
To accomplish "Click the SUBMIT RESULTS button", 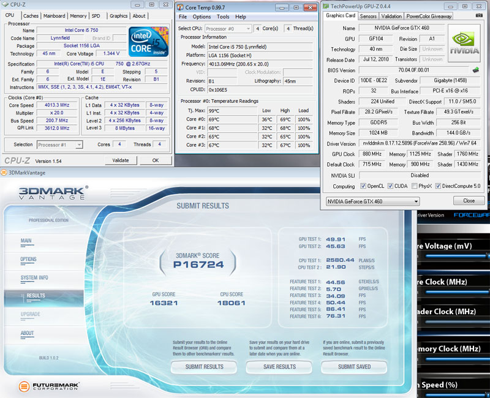I will point(204,367).
